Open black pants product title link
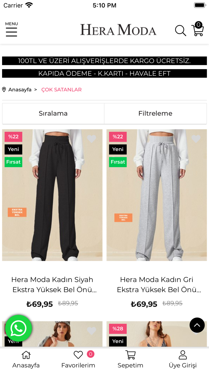 52,284
